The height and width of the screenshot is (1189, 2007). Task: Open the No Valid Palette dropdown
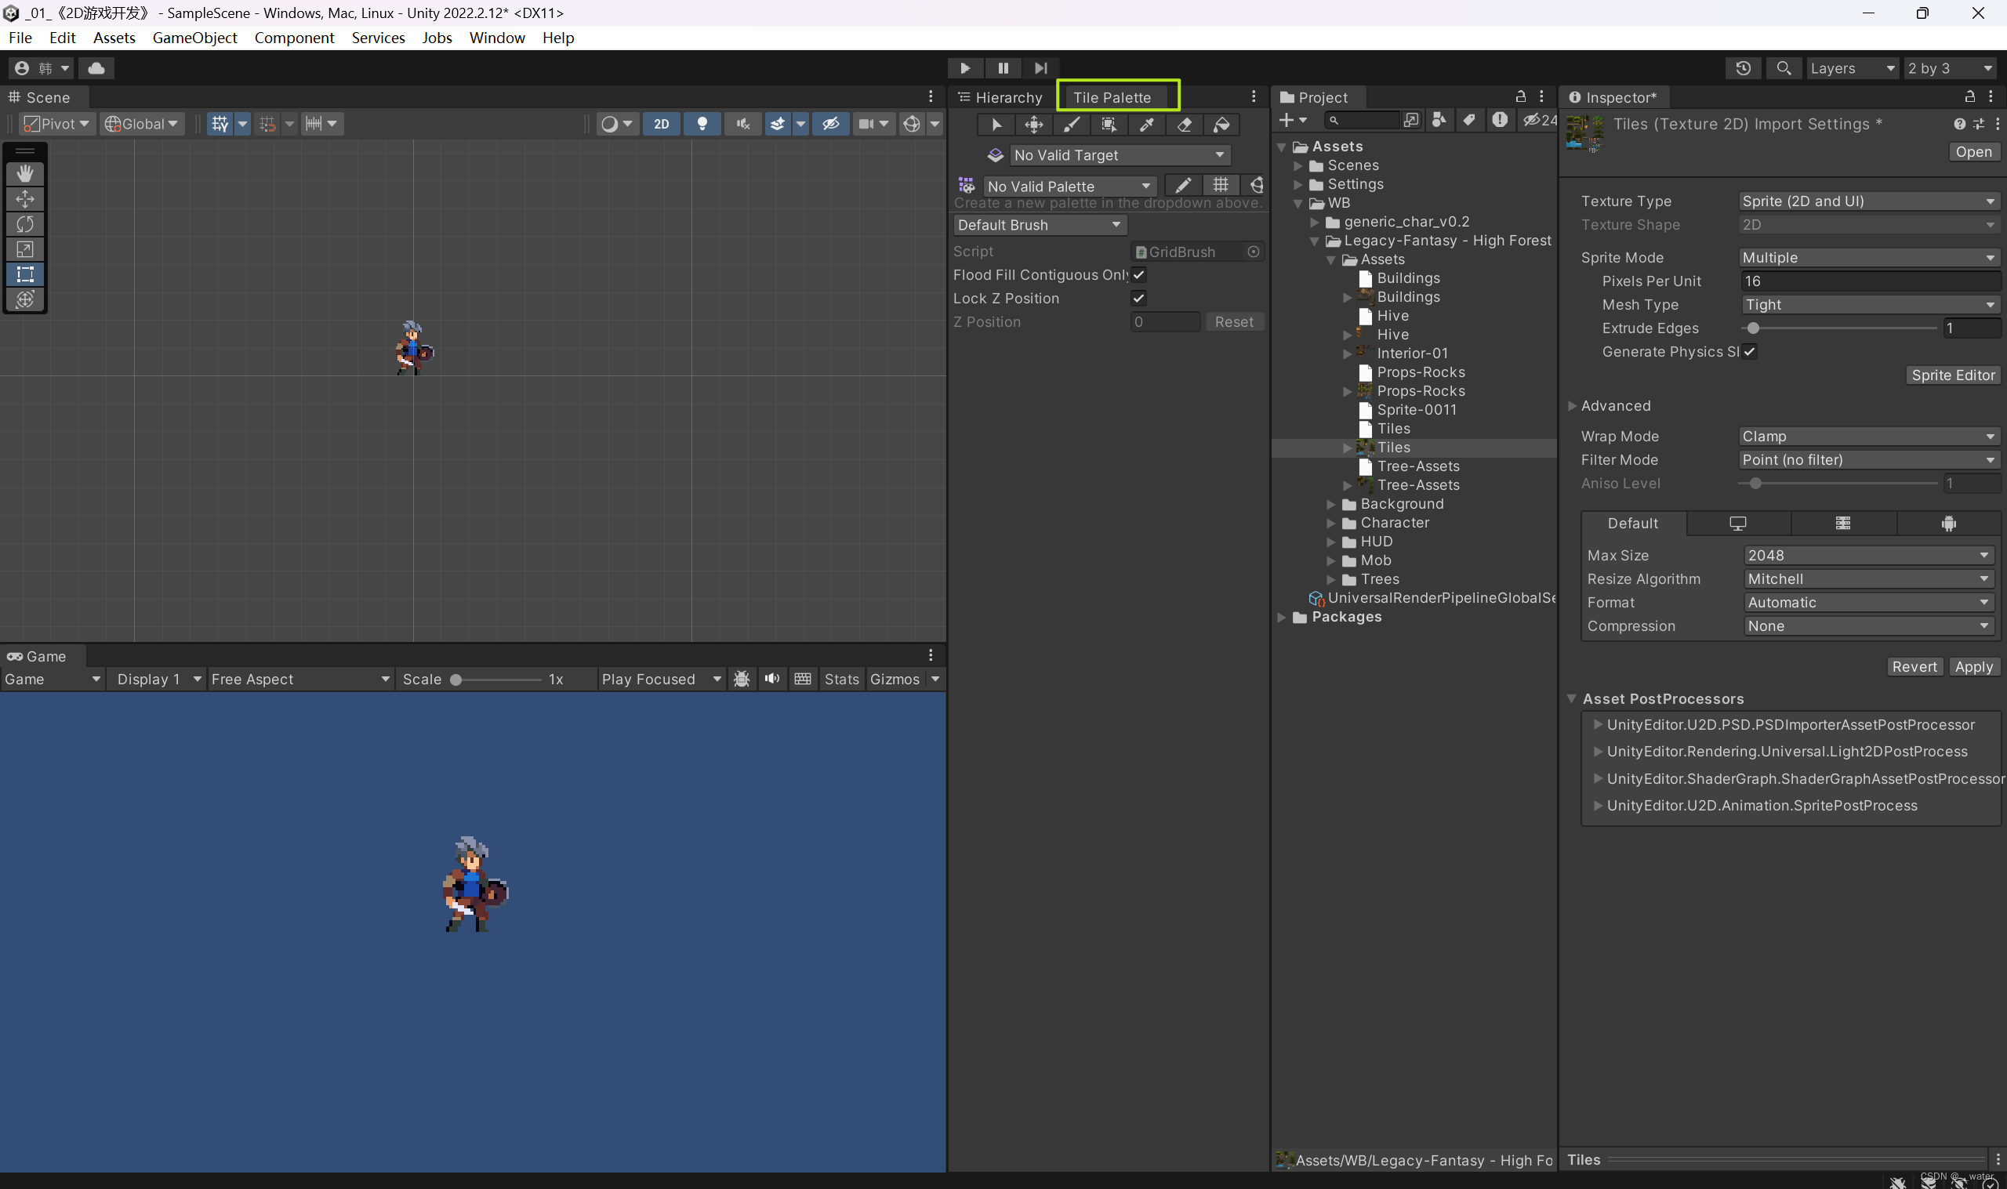[1069, 185]
